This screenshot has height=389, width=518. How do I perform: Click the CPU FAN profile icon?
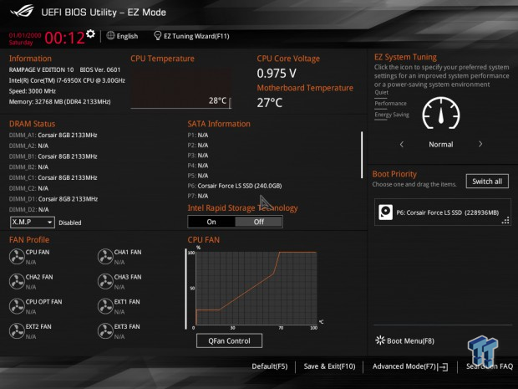[x=17, y=257]
